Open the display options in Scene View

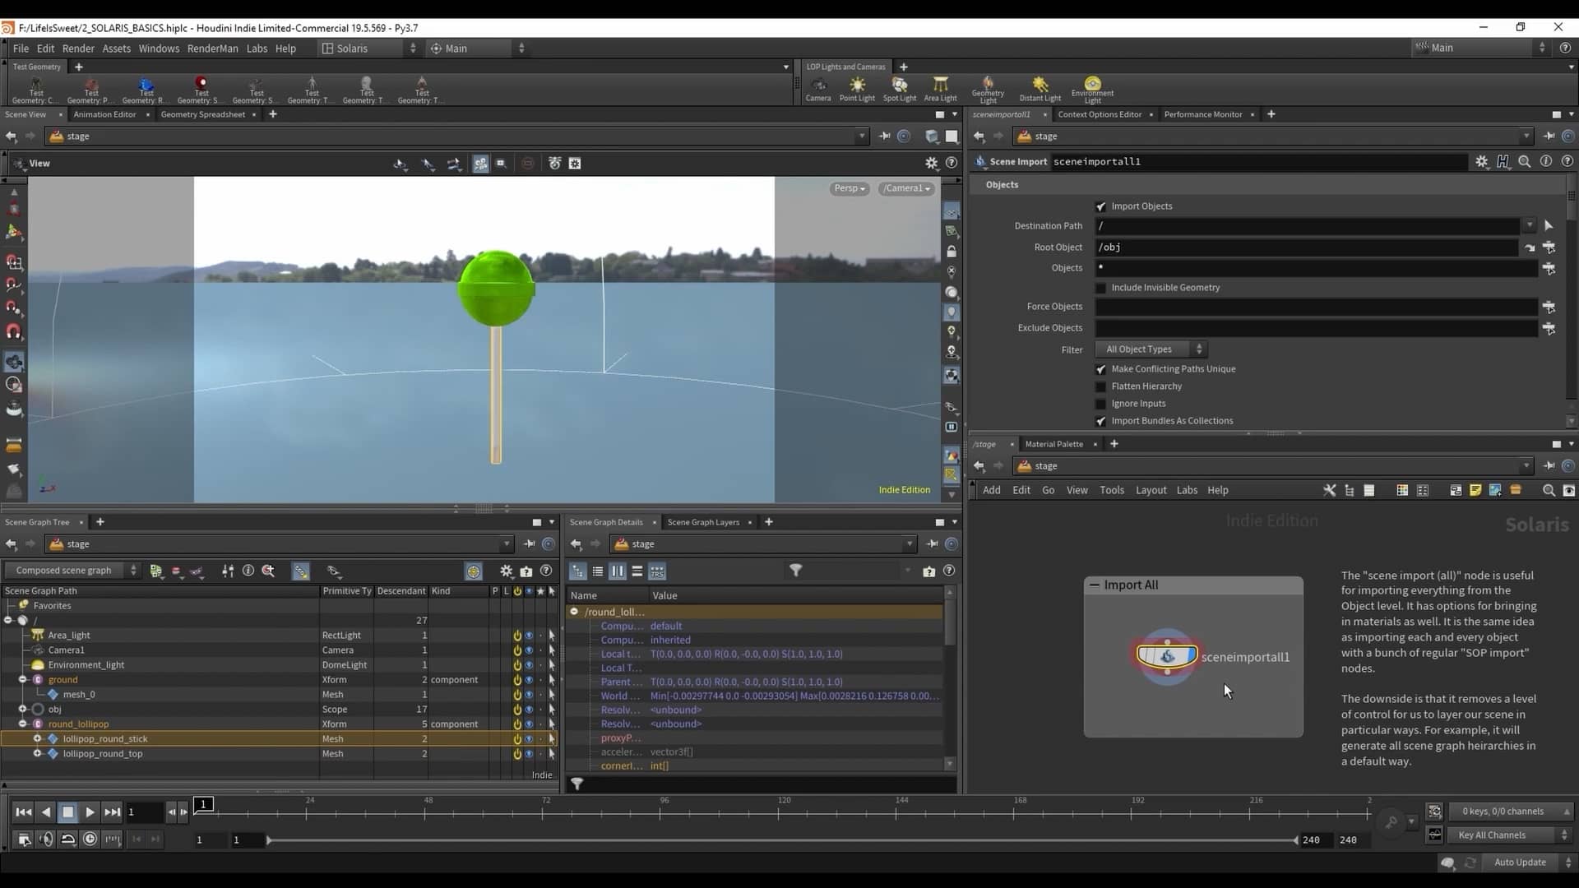point(932,163)
